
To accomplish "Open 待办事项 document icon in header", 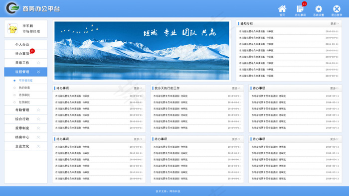I will click(300, 9).
